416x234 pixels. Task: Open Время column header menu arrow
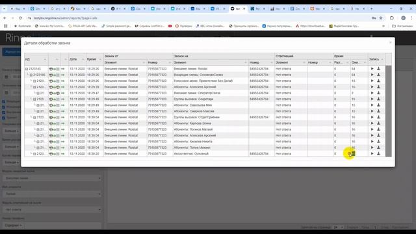(100, 59)
